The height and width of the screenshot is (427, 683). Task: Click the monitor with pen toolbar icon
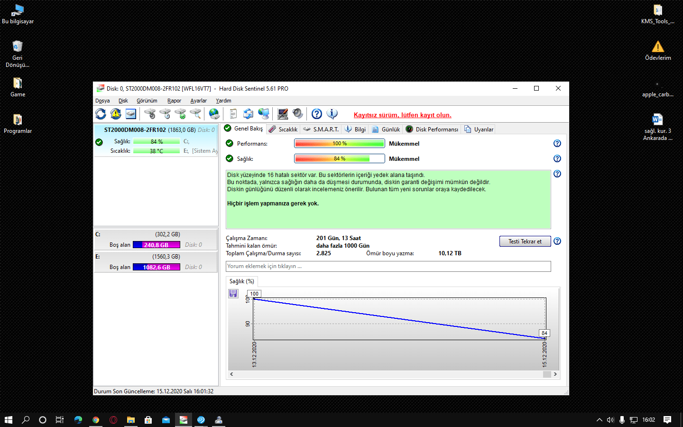click(283, 114)
